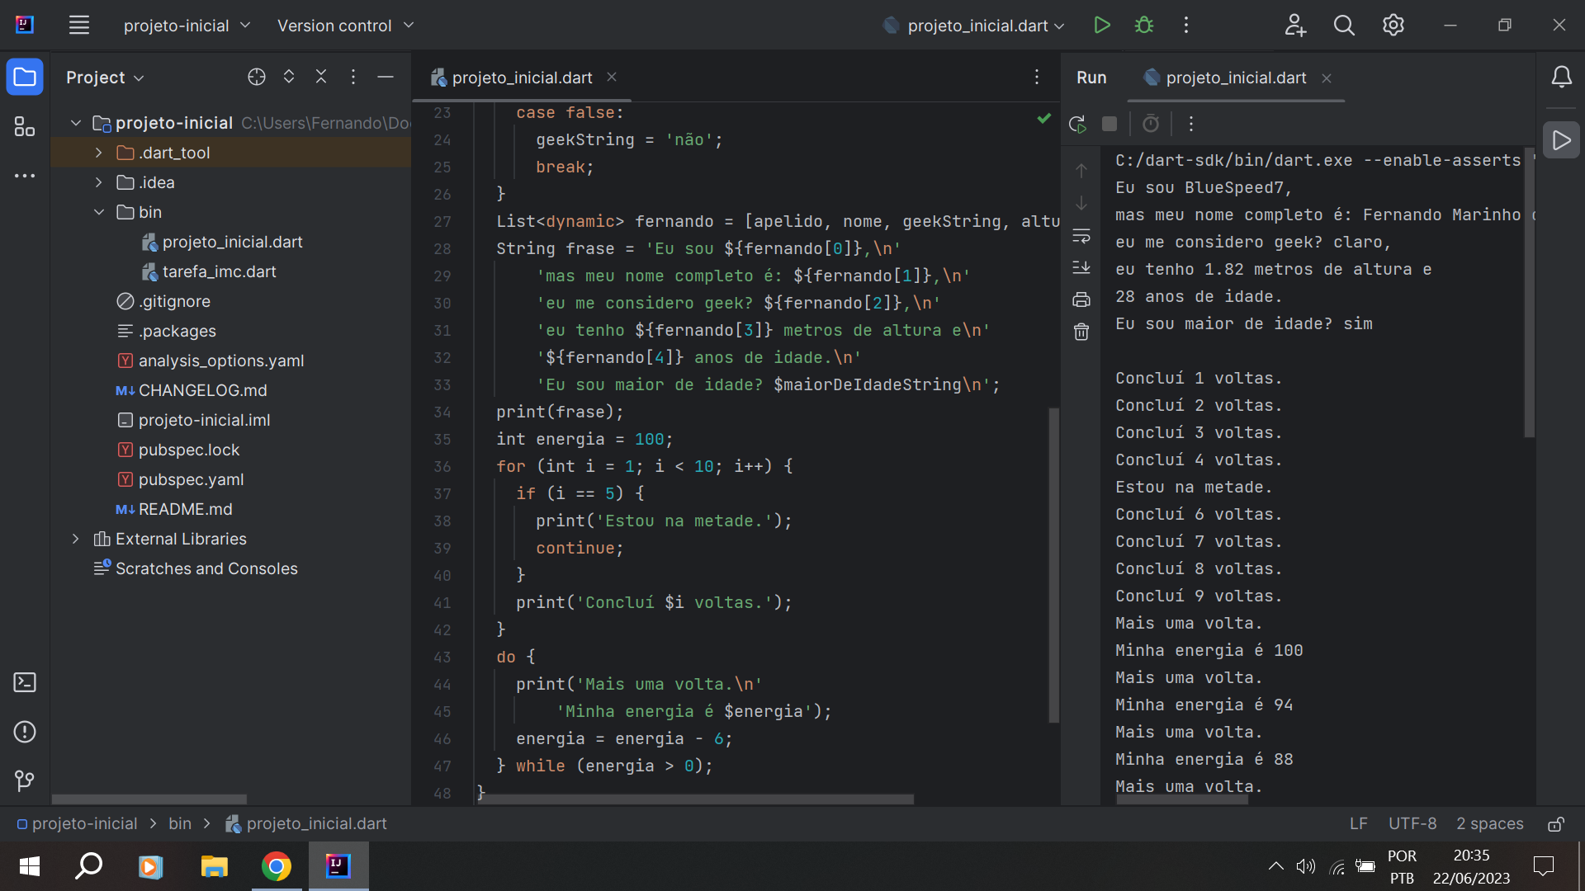Select opened file in Project tree
Image resolution: width=1585 pixels, height=891 pixels.
257,77
